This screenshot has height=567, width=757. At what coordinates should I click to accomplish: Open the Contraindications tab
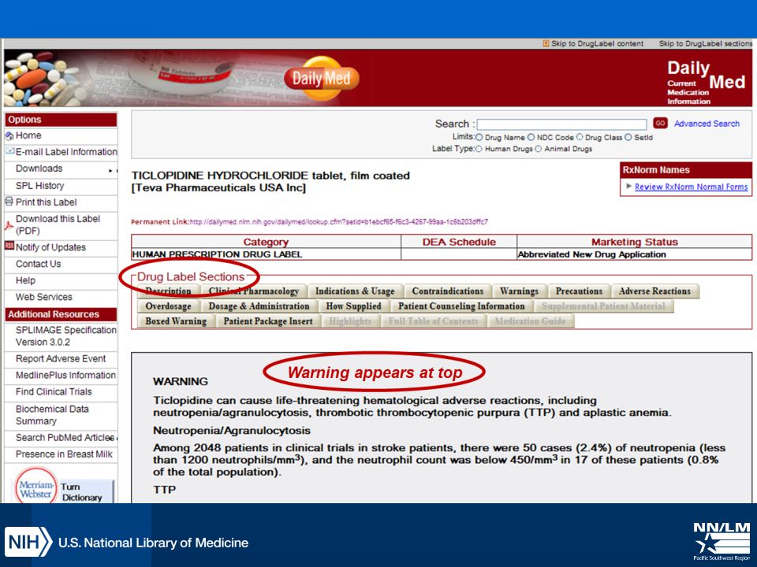448,291
